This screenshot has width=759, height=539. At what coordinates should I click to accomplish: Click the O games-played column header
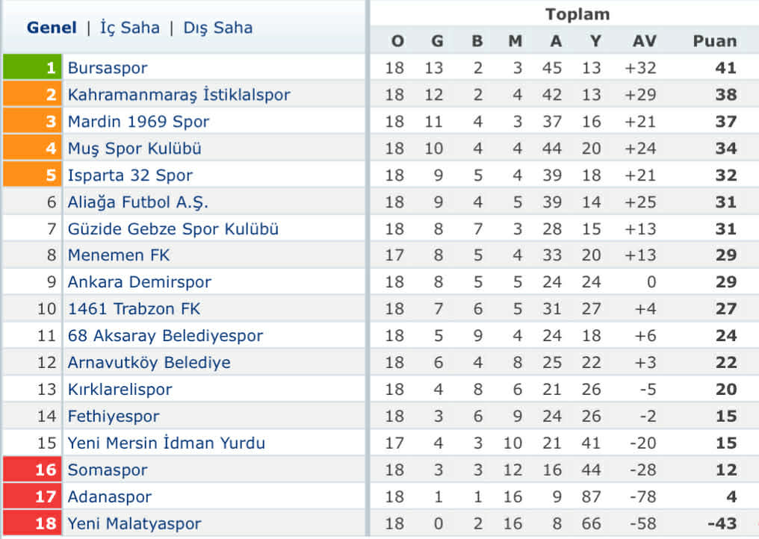click(x=397, y=41)
